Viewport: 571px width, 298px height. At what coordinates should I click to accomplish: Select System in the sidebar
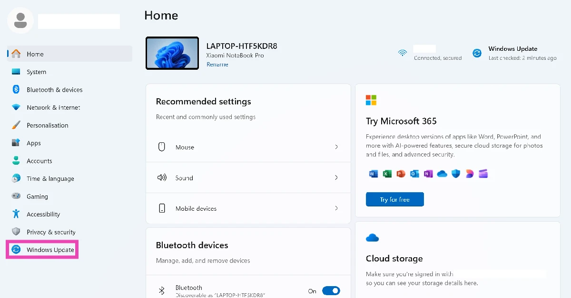(36, 72)
